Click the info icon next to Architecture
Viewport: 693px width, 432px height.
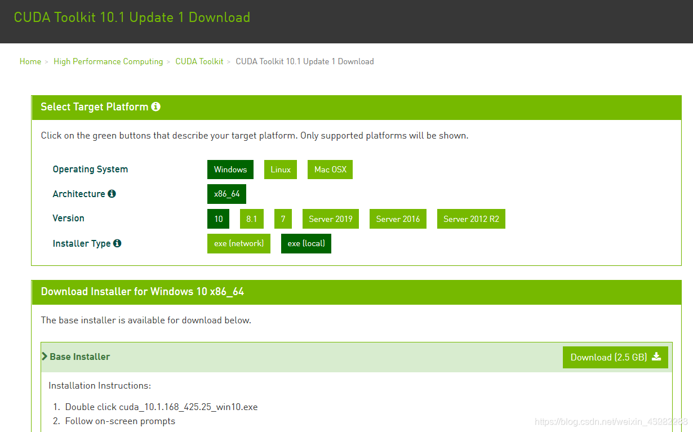point(112,194)
